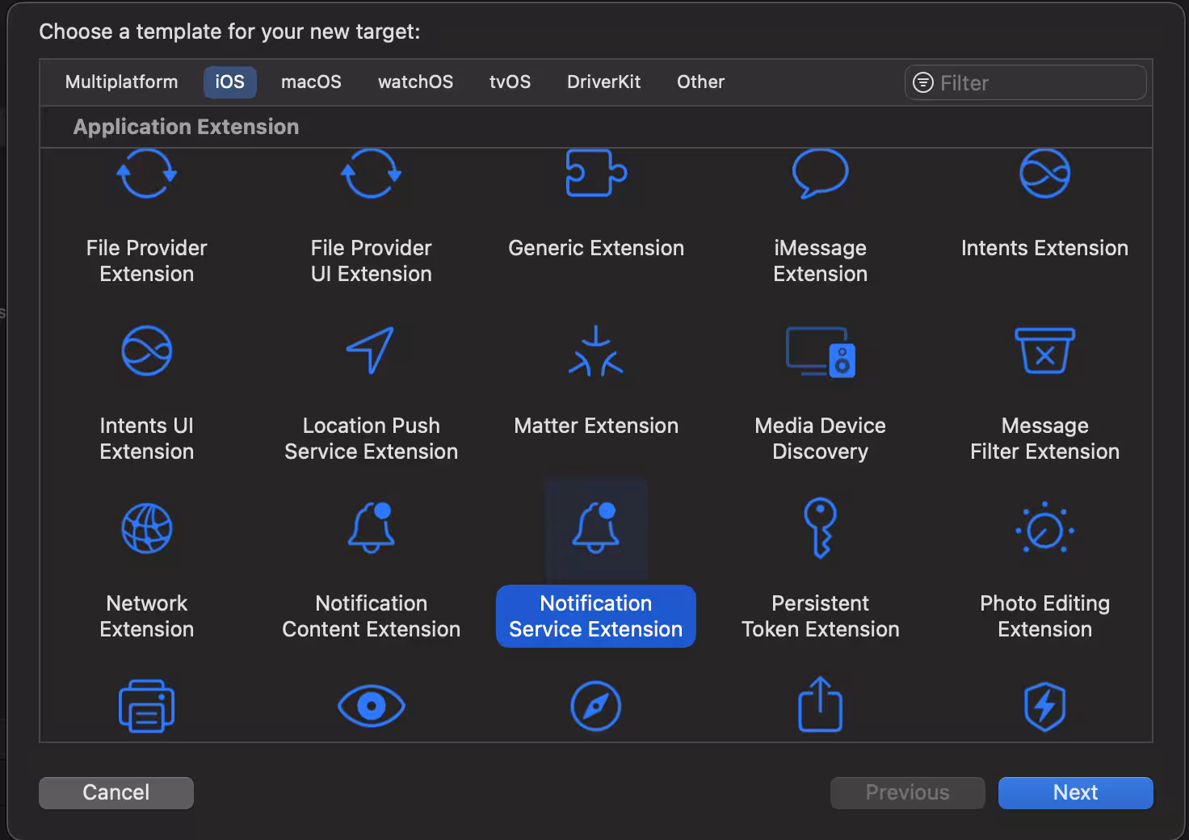This screenshot has height=840, width=1189.
Task: Switch to the Multiplatform tab
Action: pos(121,82)
